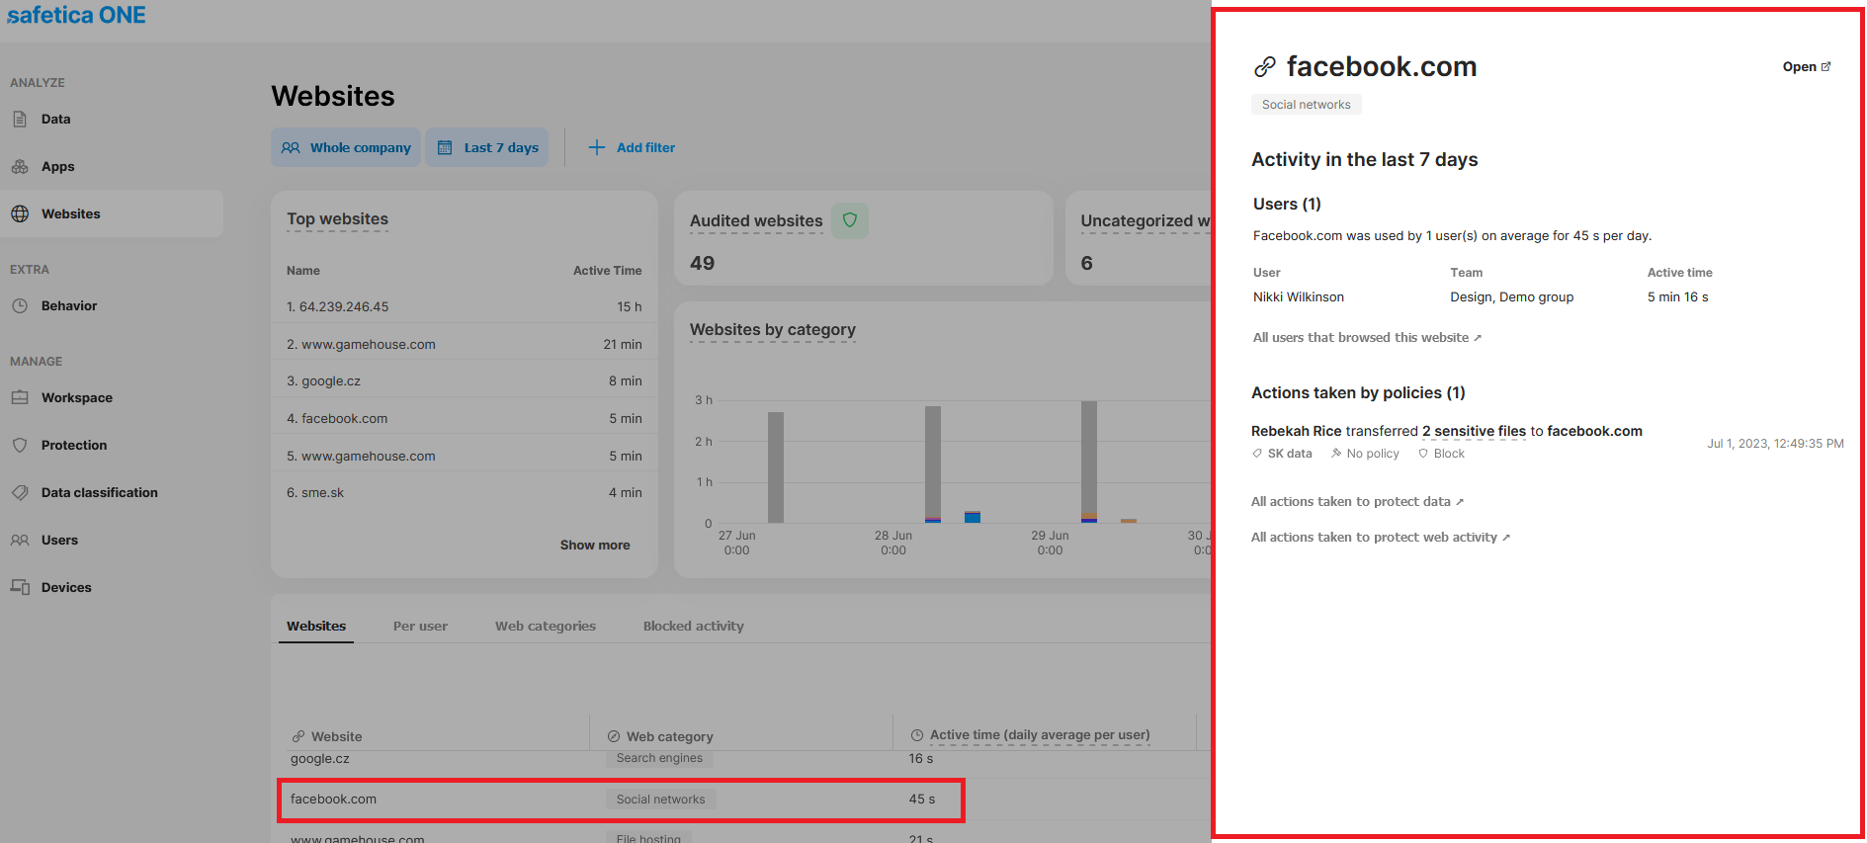The width and height of the screenshot is (1867, 843).
Task: Switch to the Per user tab
Action: click(420, 627)
